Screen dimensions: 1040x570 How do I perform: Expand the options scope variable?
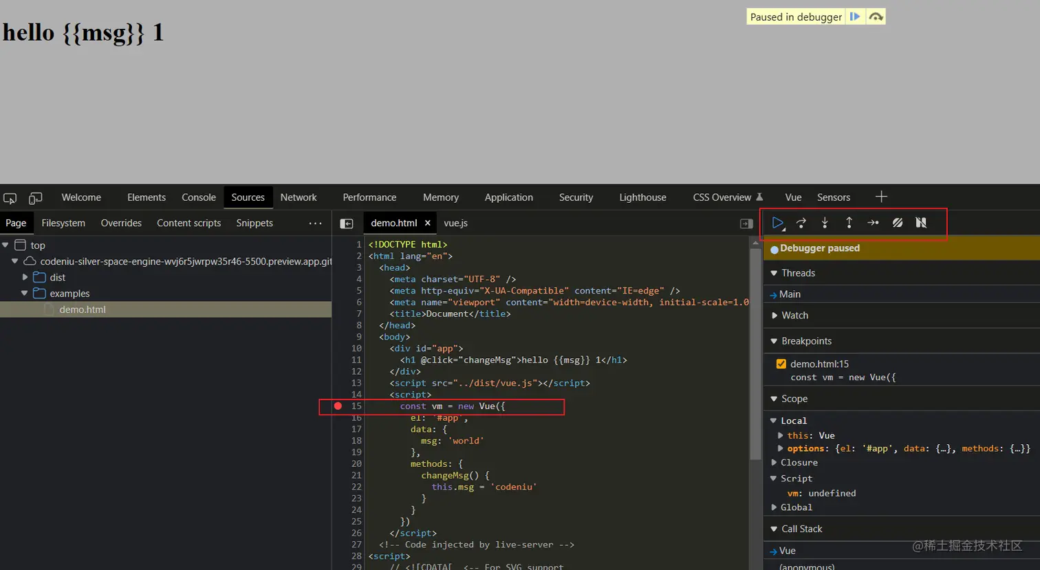(780, 448)
